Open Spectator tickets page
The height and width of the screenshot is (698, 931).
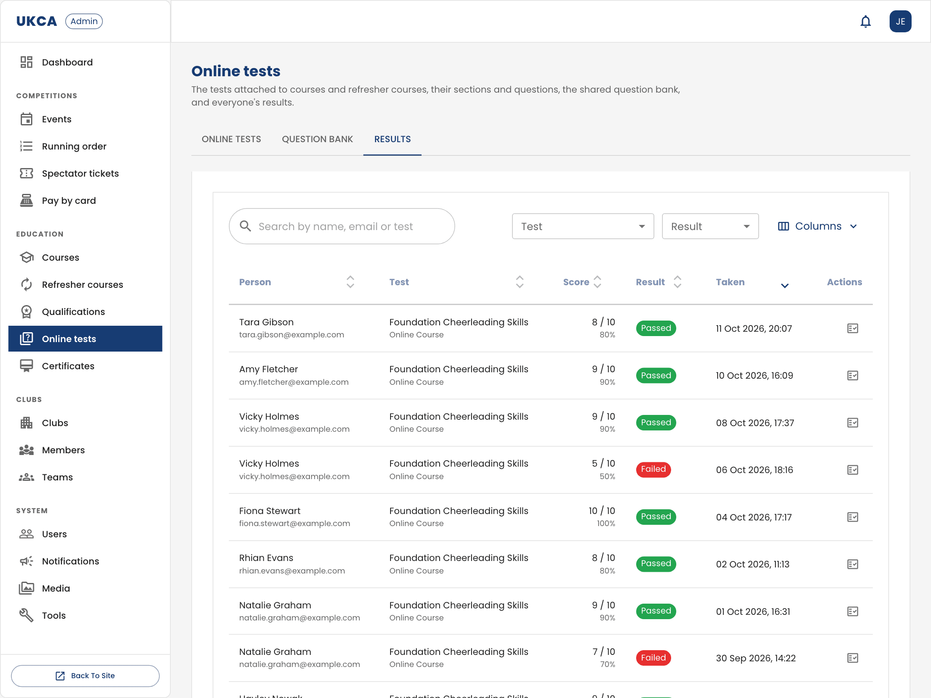point(85,173)
